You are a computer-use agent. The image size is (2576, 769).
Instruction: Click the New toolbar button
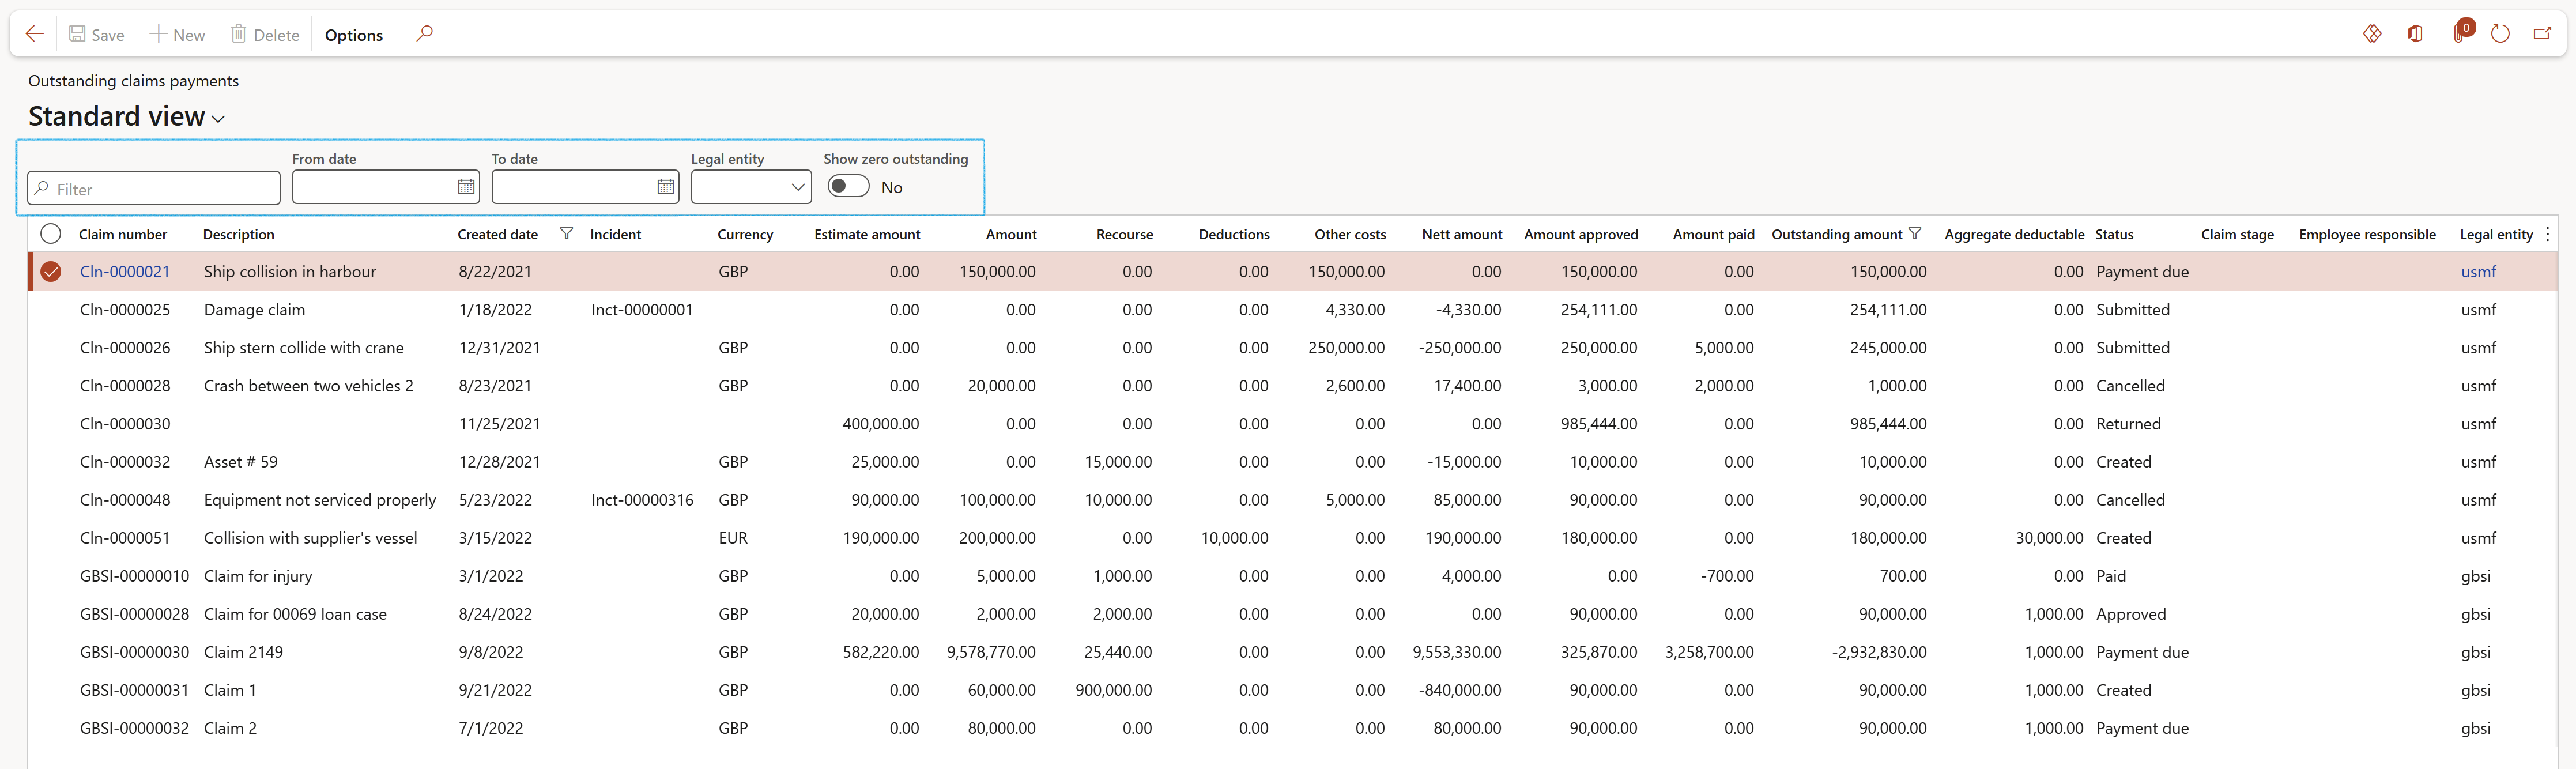click(177, 35)
